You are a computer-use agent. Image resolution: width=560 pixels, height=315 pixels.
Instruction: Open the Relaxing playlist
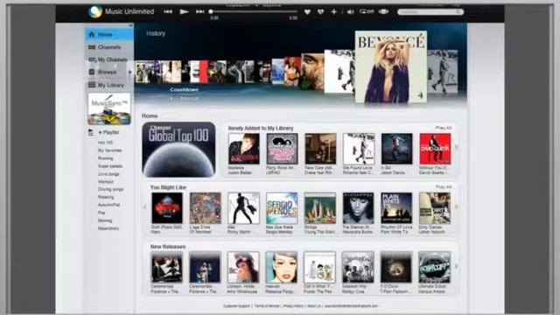[106, 197]
